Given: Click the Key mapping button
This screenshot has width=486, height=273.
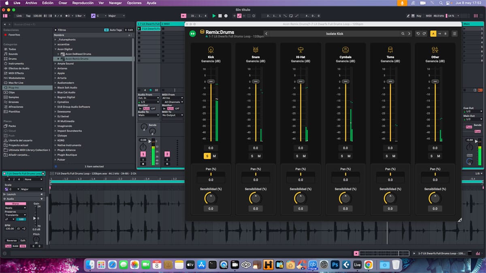Looking at the screenshot, I should coord(419,16).
